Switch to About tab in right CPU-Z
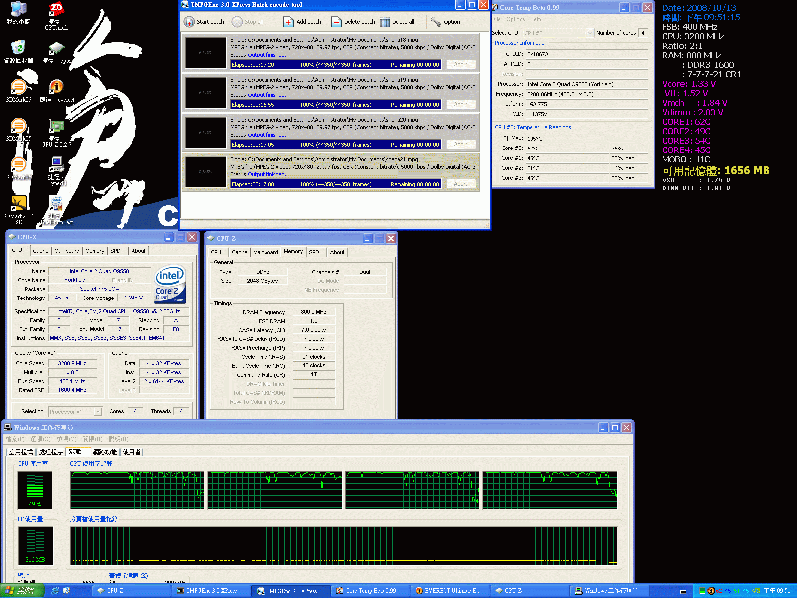797x598 pixels. click(337, 252)
